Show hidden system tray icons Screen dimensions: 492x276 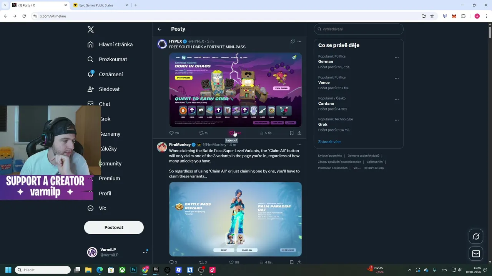[409, 270]
